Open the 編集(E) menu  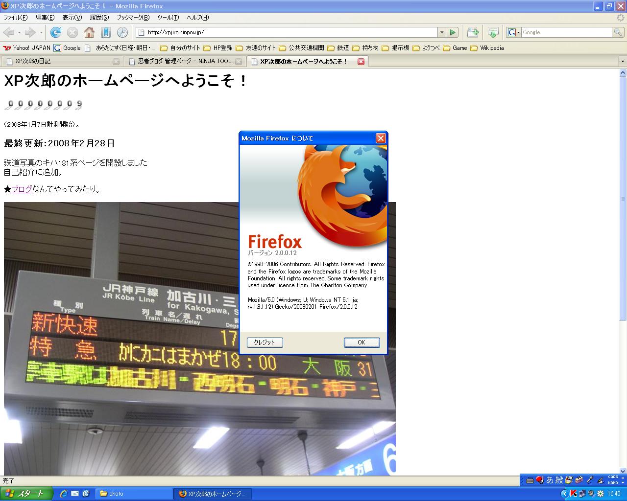[45, 18]
